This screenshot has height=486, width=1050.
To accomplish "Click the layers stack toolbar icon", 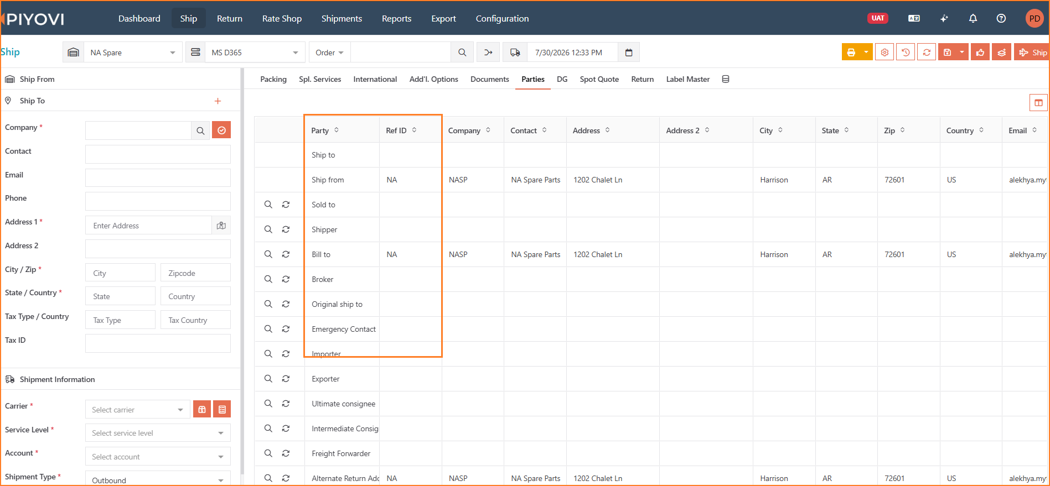I will pyautogui.click(x=1001, y=53).
